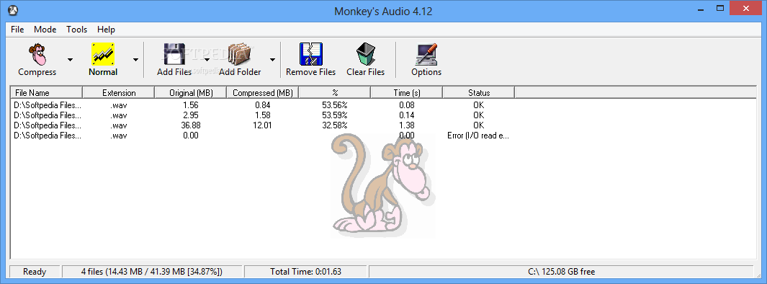Select the file row with 1.56 MB original
767x284 pixels.
(x=262, y=105)
